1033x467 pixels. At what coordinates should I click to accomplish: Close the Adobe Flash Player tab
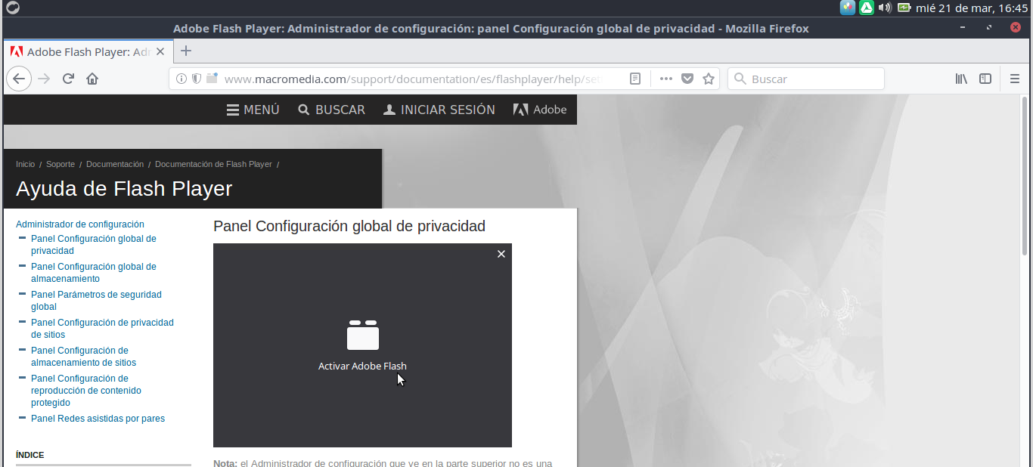(x=160, y=52)
